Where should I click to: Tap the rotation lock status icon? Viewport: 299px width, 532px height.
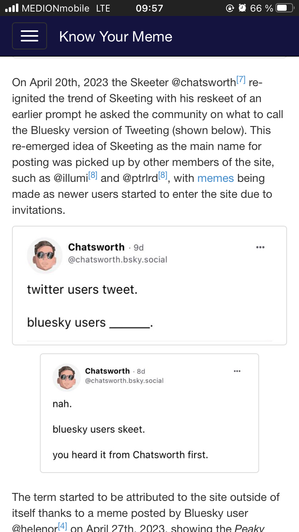pyautogui.click(x=230, y=8)
